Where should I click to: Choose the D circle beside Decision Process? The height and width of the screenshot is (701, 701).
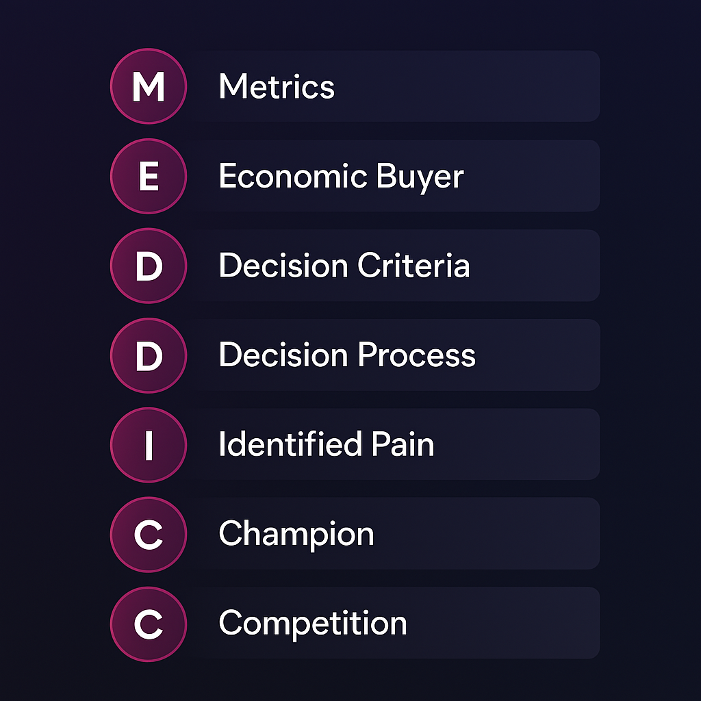pos(149,355)
